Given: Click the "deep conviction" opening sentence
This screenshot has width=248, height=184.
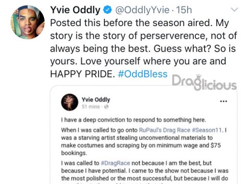Looking at the screenshot, I should tap(133, 120).
